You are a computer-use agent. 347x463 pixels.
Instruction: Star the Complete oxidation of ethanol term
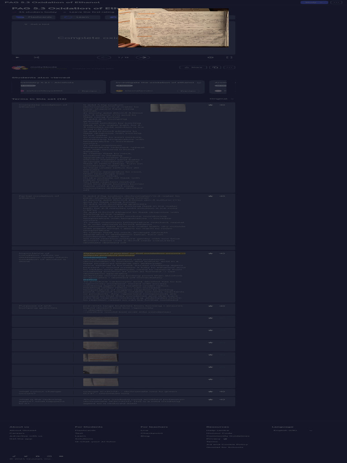(211, 105)
